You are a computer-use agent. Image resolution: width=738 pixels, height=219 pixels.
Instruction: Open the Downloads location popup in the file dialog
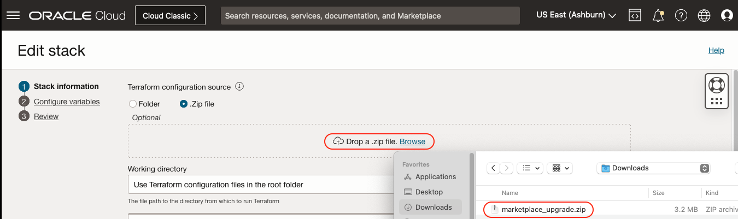tap(653, 168)
